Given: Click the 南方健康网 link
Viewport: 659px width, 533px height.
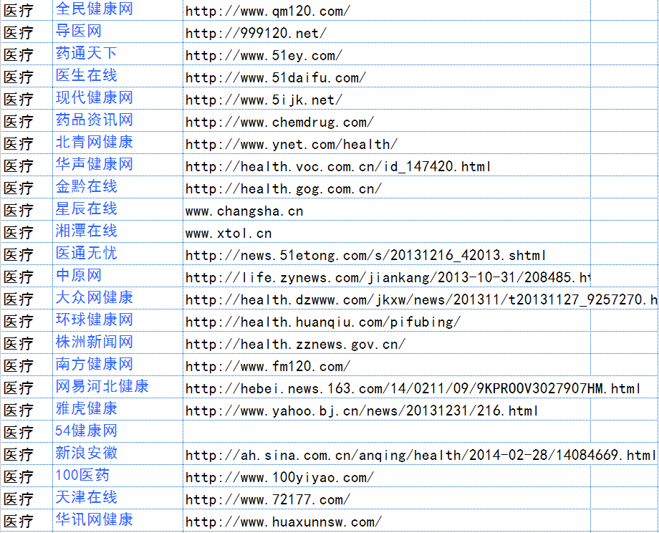Looking at the screenshot, I should [x=94, y=365].
